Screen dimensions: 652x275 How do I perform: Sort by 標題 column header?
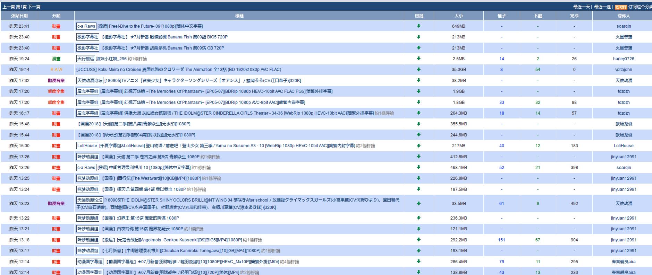pyautogui.click(x=239, y=16)
